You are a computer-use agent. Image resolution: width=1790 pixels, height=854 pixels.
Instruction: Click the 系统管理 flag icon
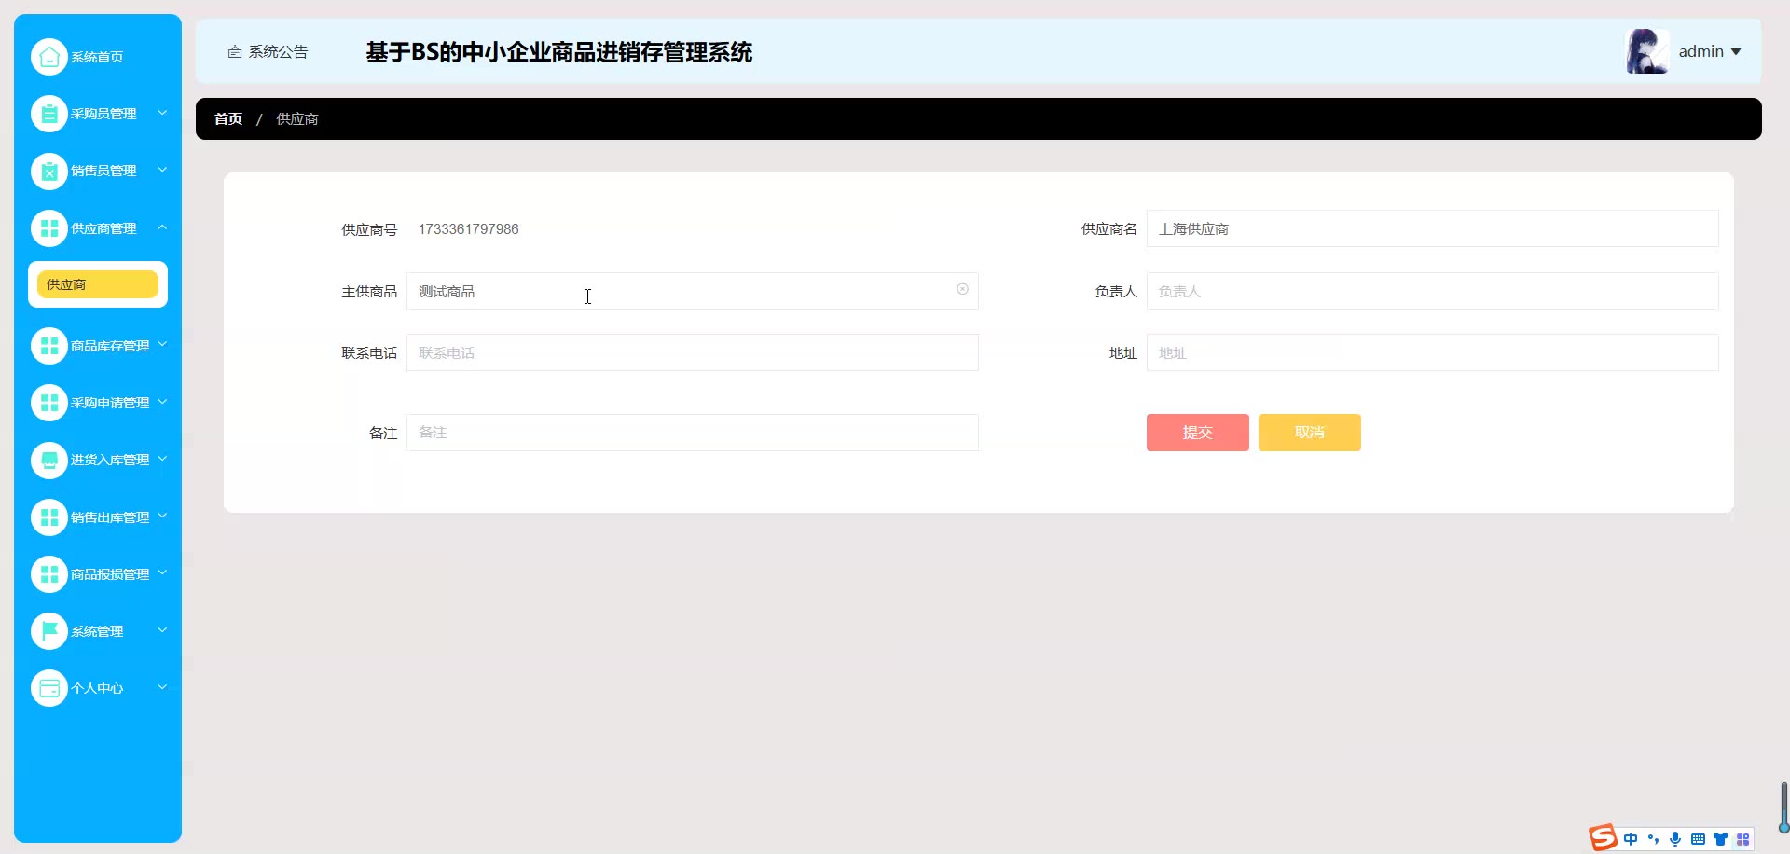pyautogui.click(x=49, y=631)
